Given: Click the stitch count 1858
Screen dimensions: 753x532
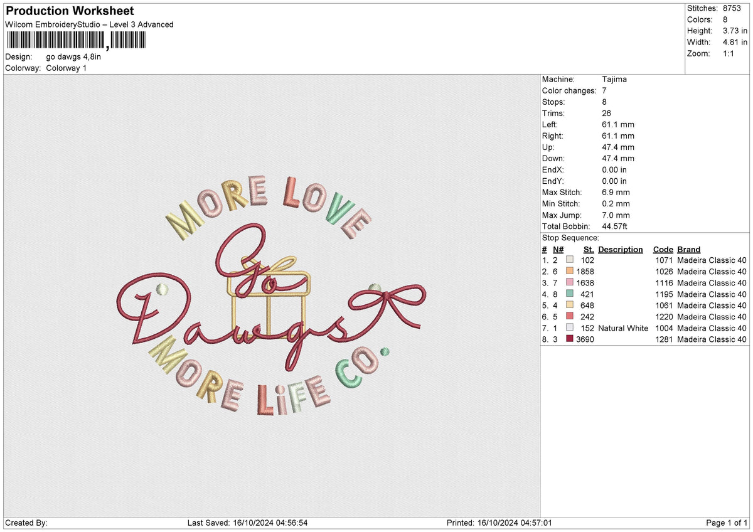Looking at the screenshot, I should (x=585, y=272).
